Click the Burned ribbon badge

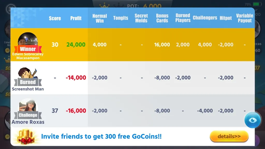point(28,82)
